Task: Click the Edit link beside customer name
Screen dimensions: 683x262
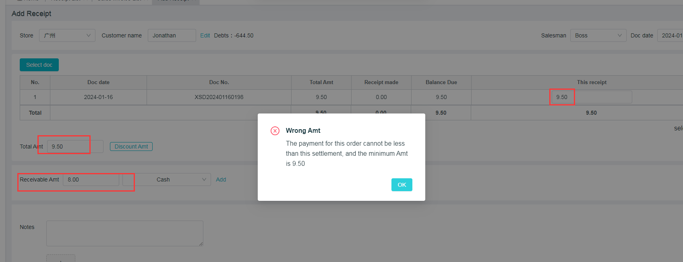Action: point(205,35)
